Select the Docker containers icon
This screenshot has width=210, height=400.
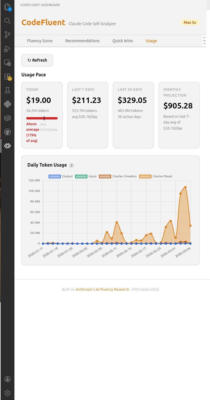pos(7,118)
